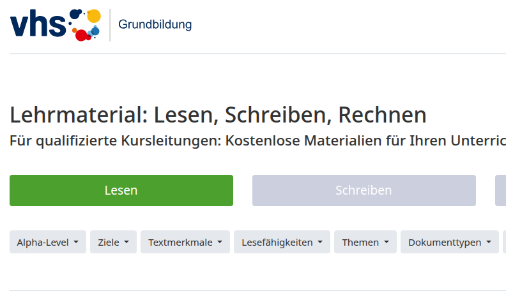
Task: Show the Dokumenttypen dropdown options
Action: point(449,243)
